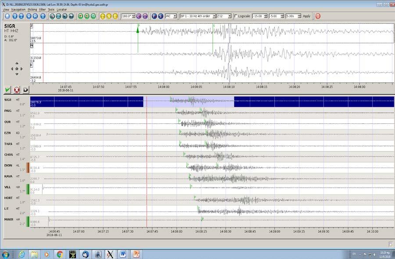This screenshot has height=259, width=395.
Task: Open the Windows Start menu
Action: point(6,254)
